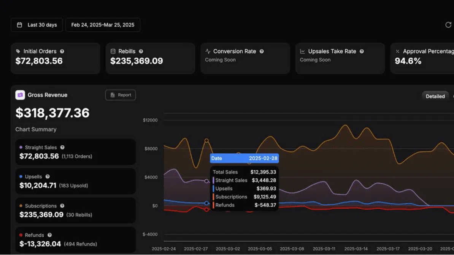Switch to the Detailed chart view
This screenshot has width=454, height=255.
[x=435, y=96]
